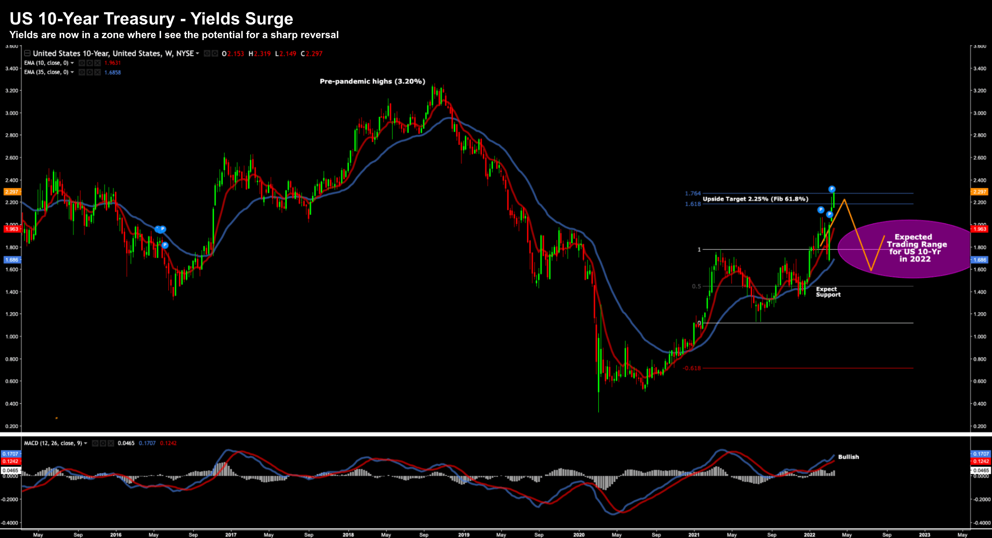Expand the EMA (10, close, 0) dropdown arrow
The width and height of the screenshot is (992, 538).
(x=72, y=63)
